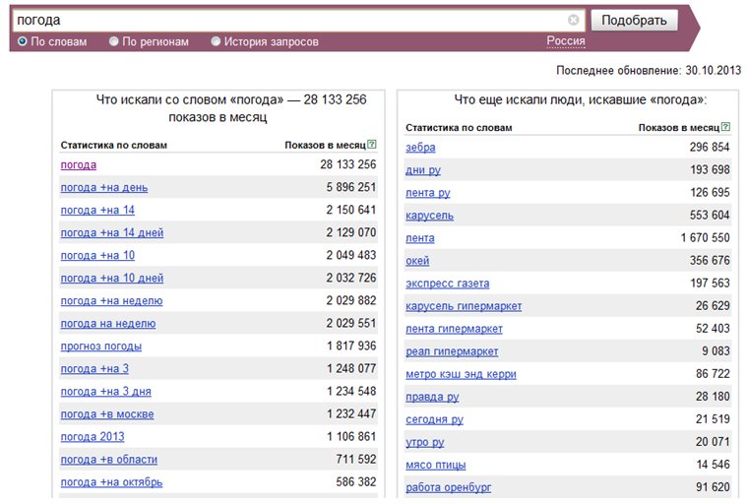747x504 pixels.
Task: Click the value '296 854'
Action: (x=710, y=148)
